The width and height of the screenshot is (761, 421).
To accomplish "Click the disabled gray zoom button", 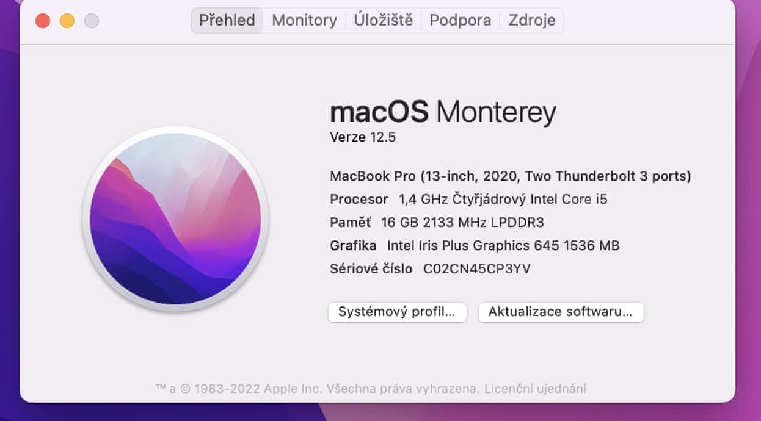I will click(92, 21).
